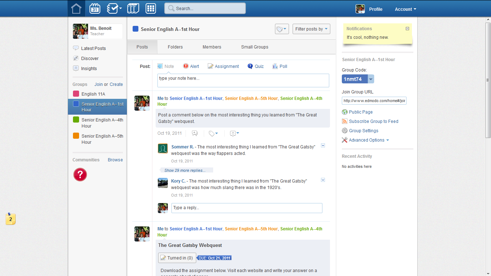Open the tag icon under Oct 19 post

pyautogui.click(x=213, y=133)
